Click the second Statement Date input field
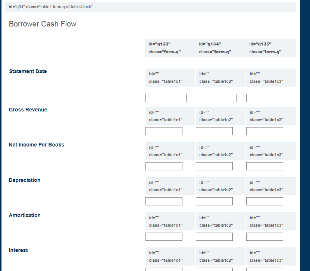 (x=216, y=98)
